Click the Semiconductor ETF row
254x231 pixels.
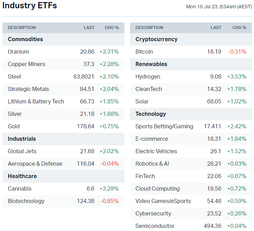tap(155, 226)
